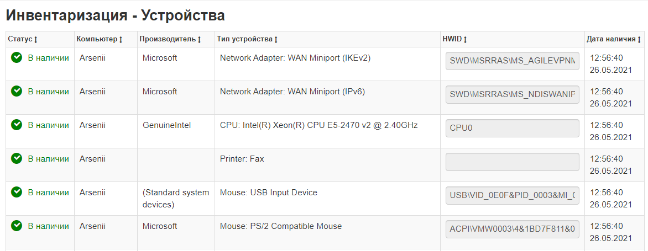This screenshot has width=648, height=251.
Task: Click the green status icon for PS/2 Compatible Mouse
Action: 17,226
